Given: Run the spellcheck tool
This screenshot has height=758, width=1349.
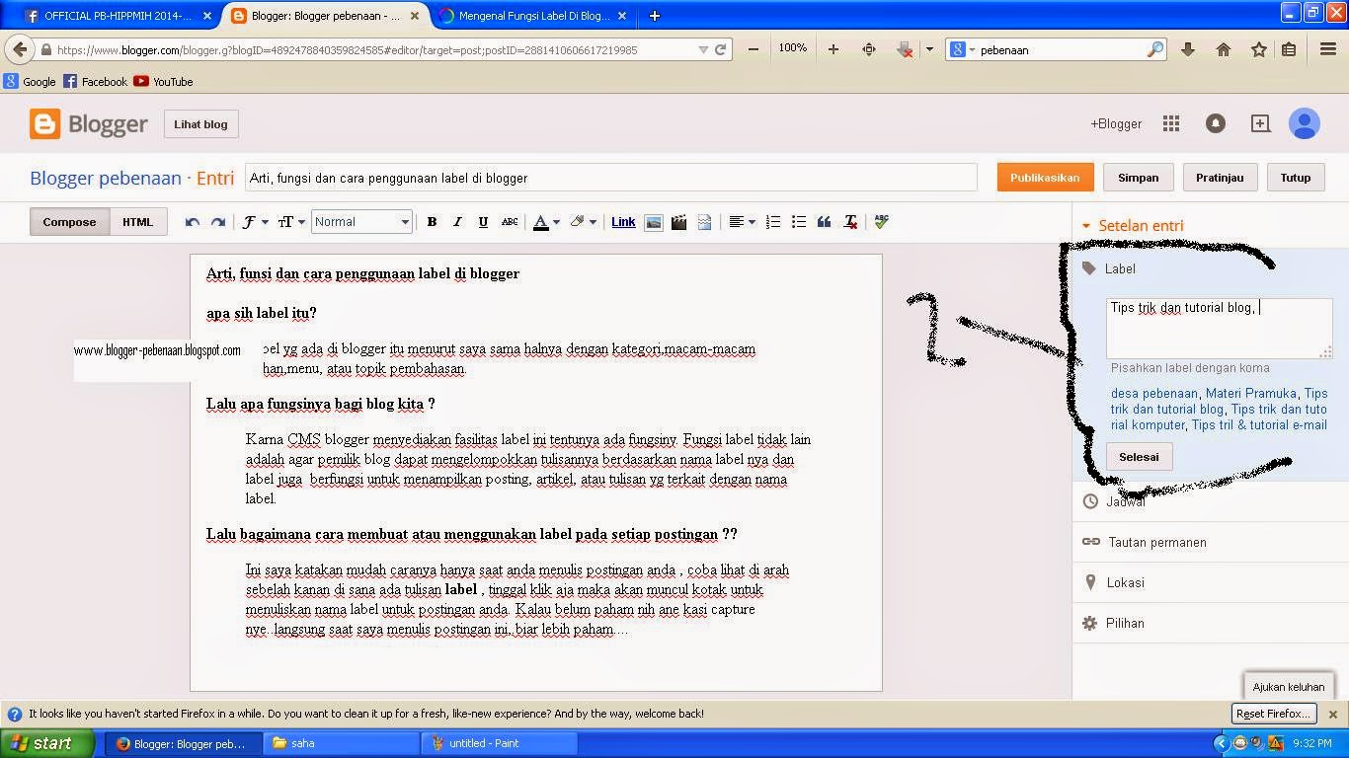Looking at the screenshot, I should click(x=881, y=221).
